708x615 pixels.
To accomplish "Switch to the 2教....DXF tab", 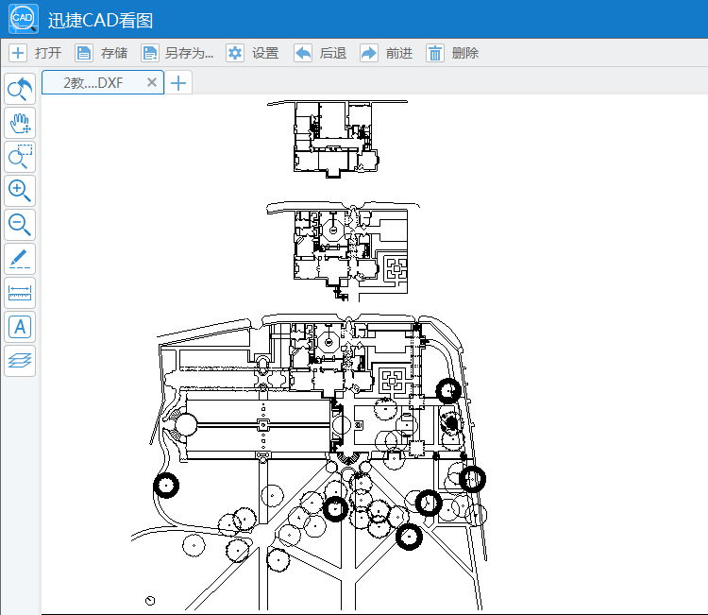I will (93, 83).
